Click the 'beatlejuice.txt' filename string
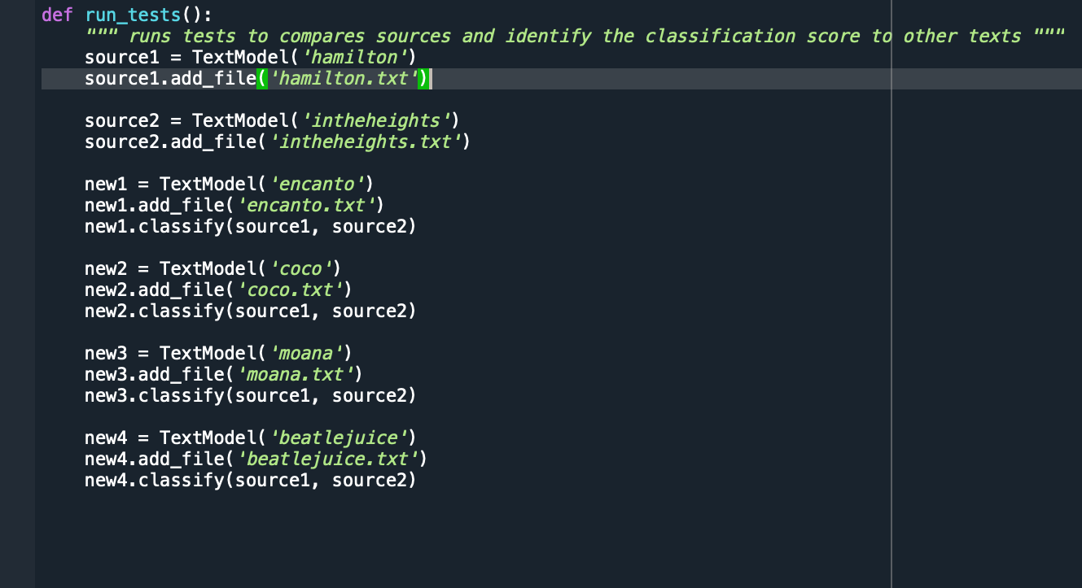 [327, 459]
